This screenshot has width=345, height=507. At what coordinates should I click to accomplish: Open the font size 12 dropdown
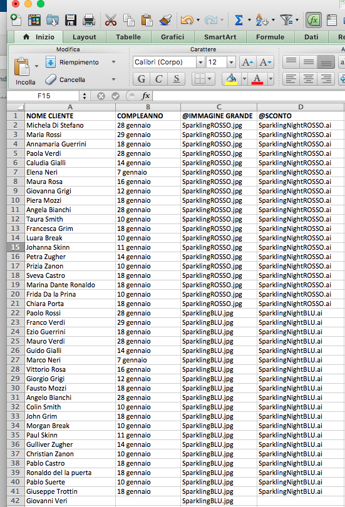click(x=231, y=62)
